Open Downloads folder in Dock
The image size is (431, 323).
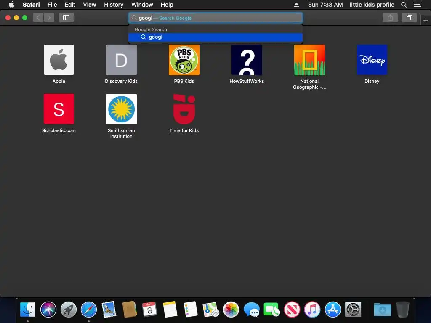click(x=382, y=310)
